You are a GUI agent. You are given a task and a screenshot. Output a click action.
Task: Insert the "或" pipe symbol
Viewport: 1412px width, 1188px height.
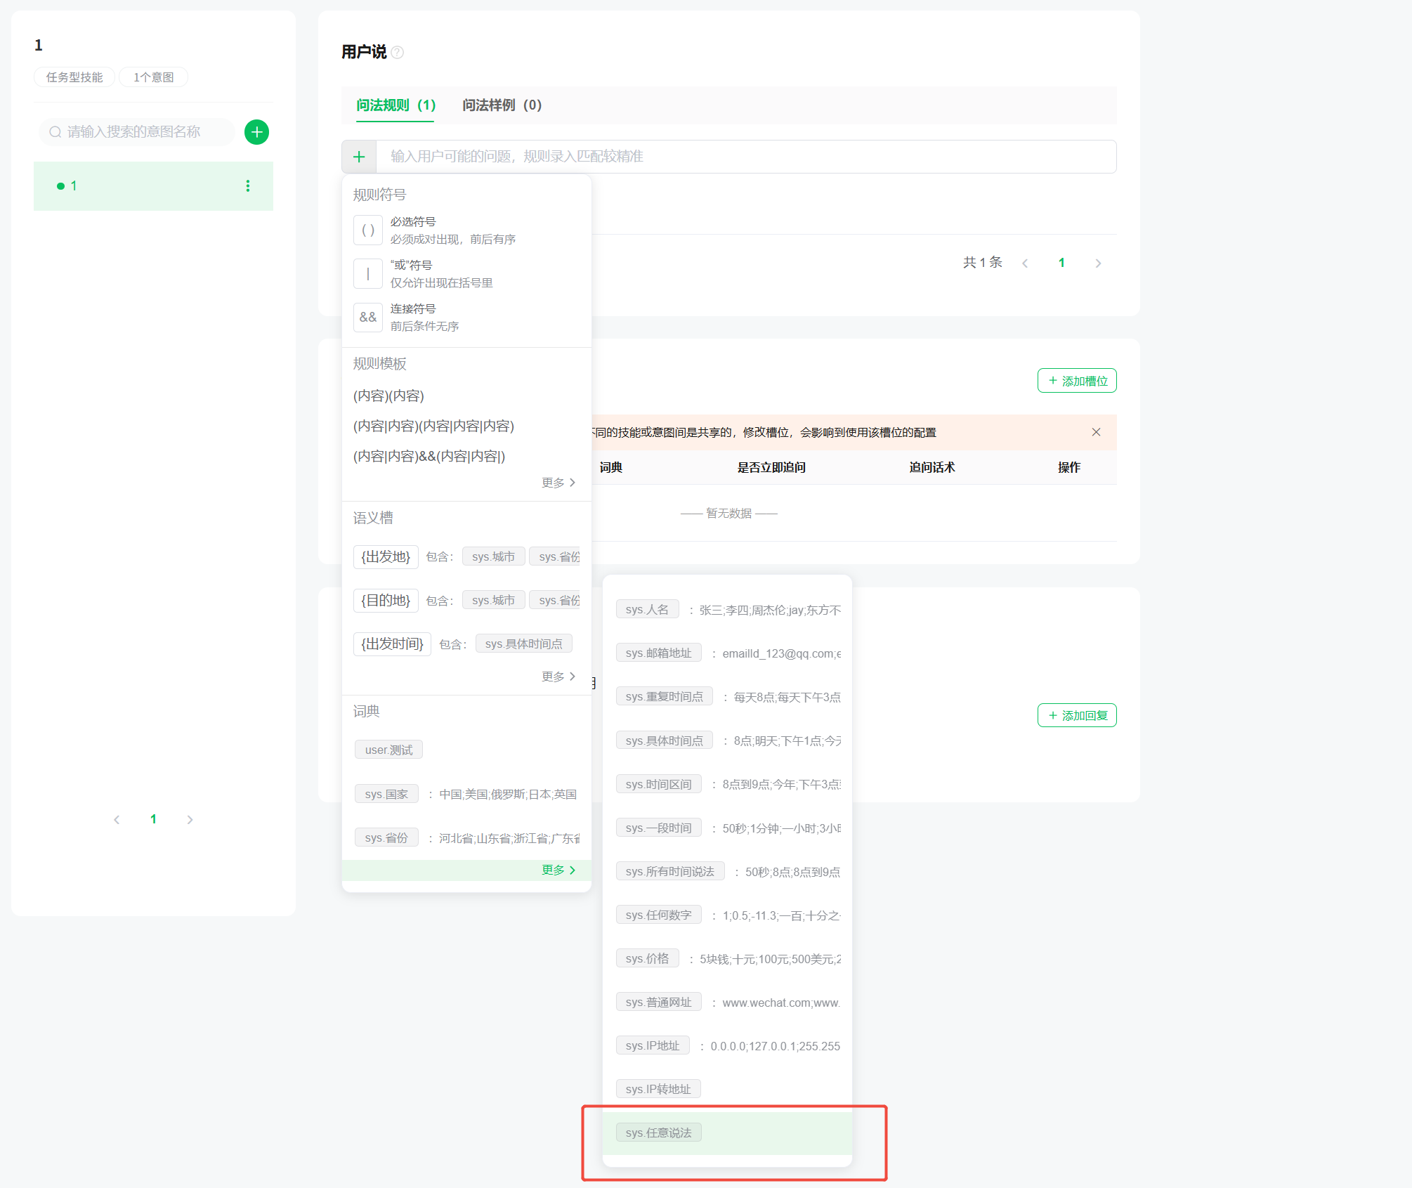[x=367, y=274]
